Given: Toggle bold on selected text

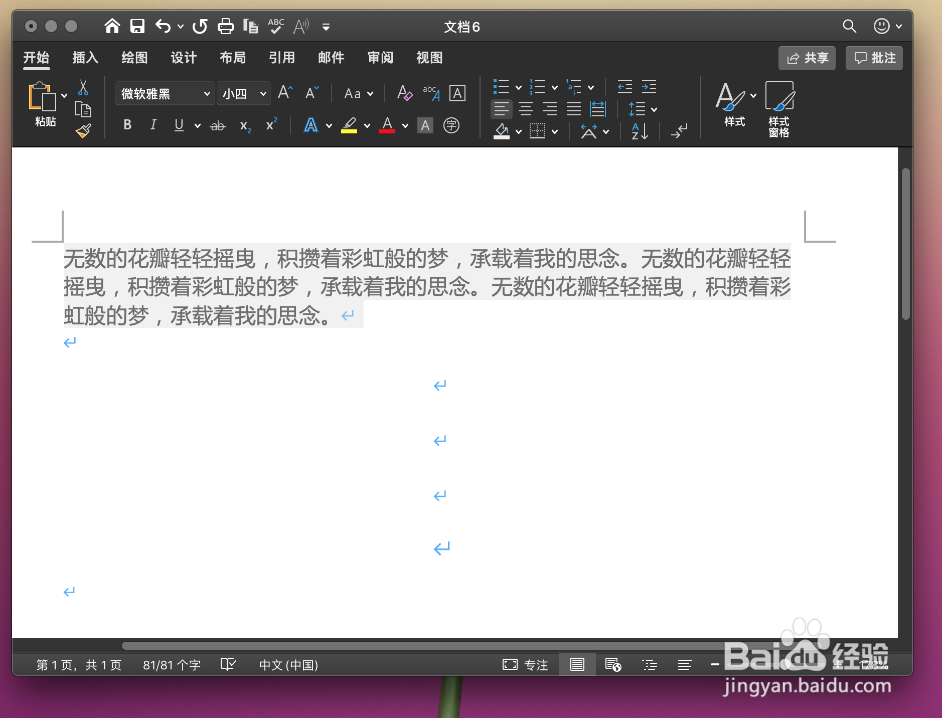Looking at the screenshot, I should tap(127, 125).
